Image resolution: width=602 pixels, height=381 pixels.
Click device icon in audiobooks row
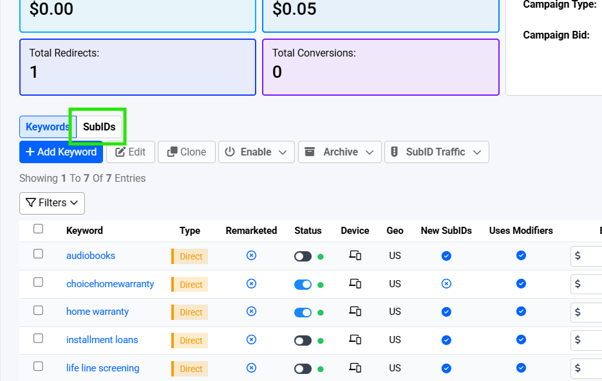(355, 256)
